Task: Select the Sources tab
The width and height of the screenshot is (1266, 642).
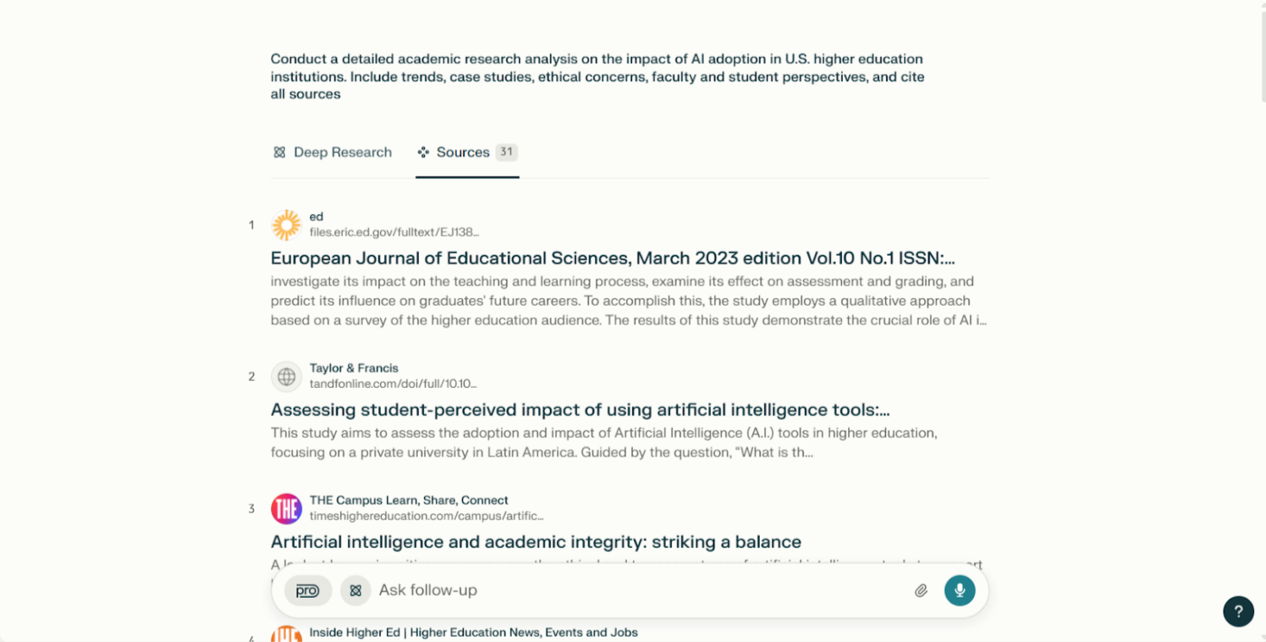Action: click(467, 152)
